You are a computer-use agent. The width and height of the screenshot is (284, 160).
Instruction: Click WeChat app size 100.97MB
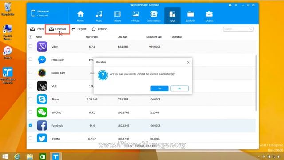[x=123, y=112]
